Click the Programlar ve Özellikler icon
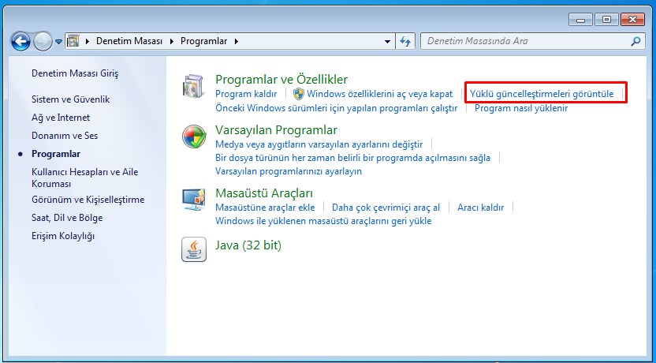The height and width of the screenshot is (363, 656). point(193,88)
